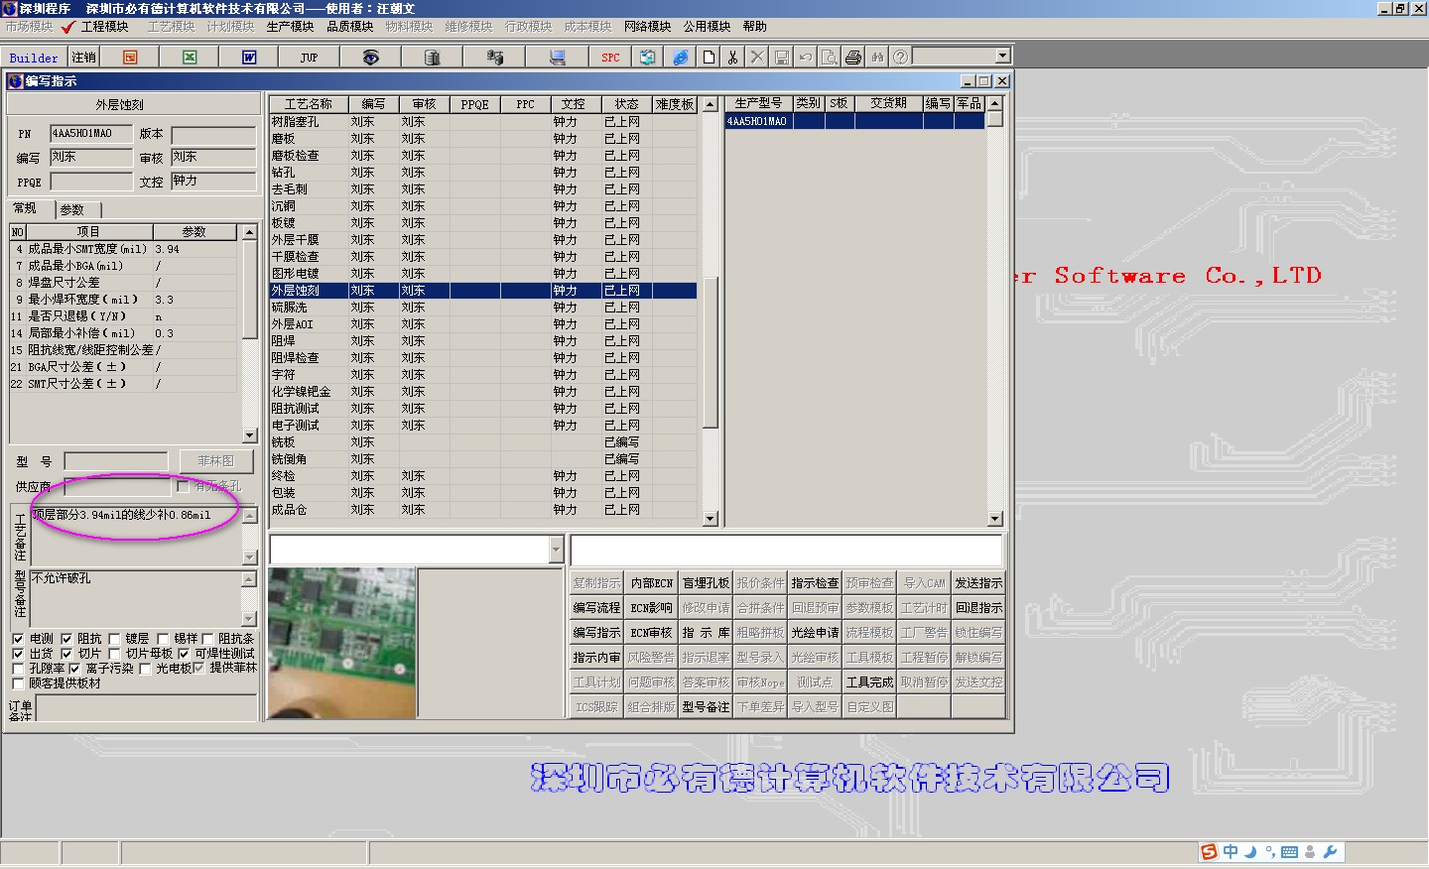Click the 编写流程 button
1429x869 pixels.
click(596, 608)
